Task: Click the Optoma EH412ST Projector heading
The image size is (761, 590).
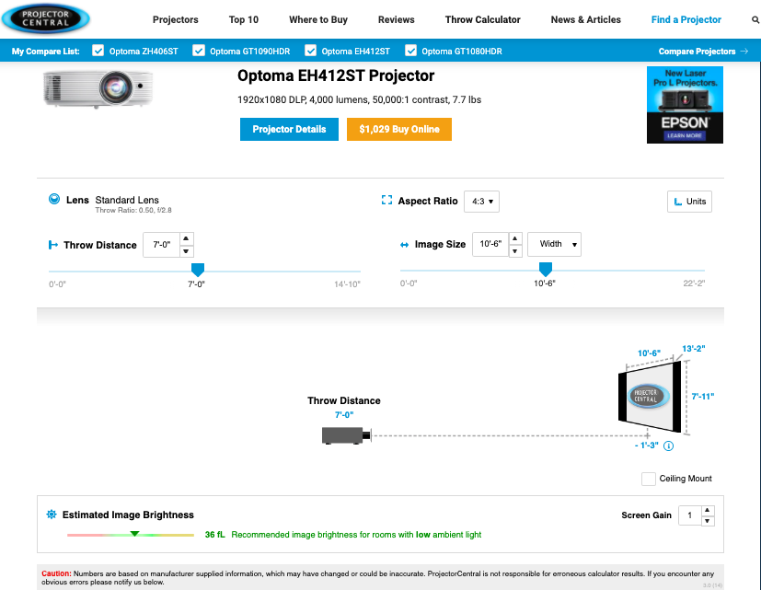Action: pyautogui.click(x=336, y=75)
